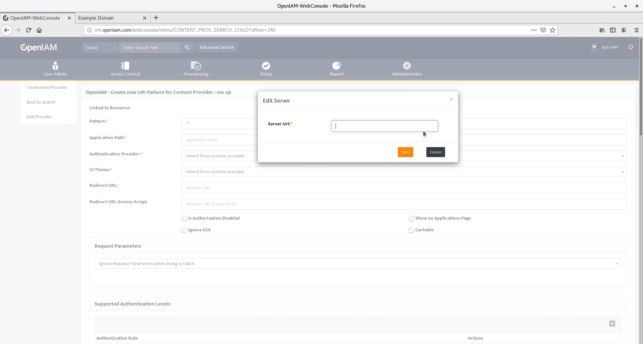Open the Report pie chart icon
The width and height of the screenshot is (643, 344).
[x=336, y=66]
